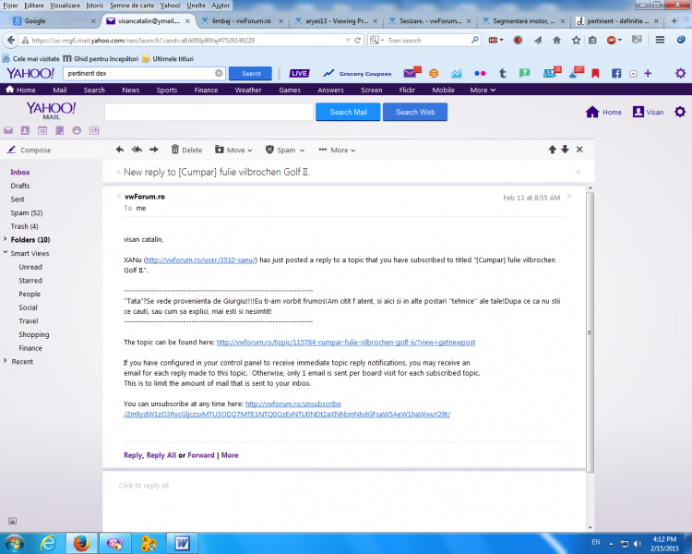Click the Forward arrow icon in mail toolbar

tap(154, 150)
